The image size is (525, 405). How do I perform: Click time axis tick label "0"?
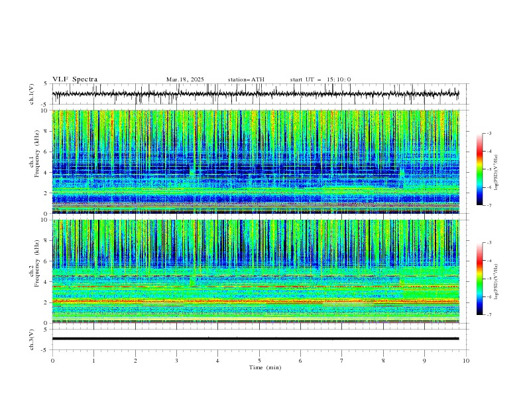pos(52,361)
